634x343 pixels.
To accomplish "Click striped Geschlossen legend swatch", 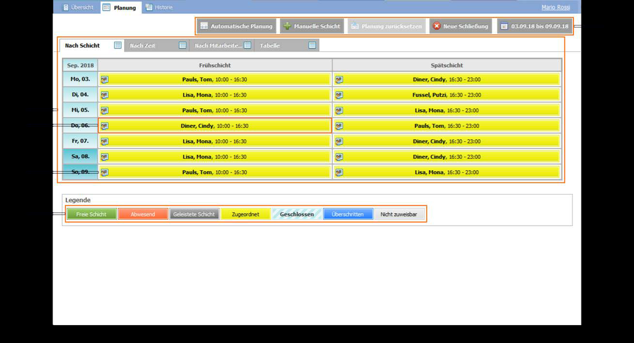I will (x=297, y=214).
